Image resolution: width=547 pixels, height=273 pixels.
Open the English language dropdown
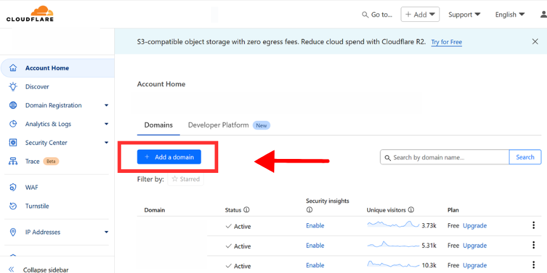510,15
